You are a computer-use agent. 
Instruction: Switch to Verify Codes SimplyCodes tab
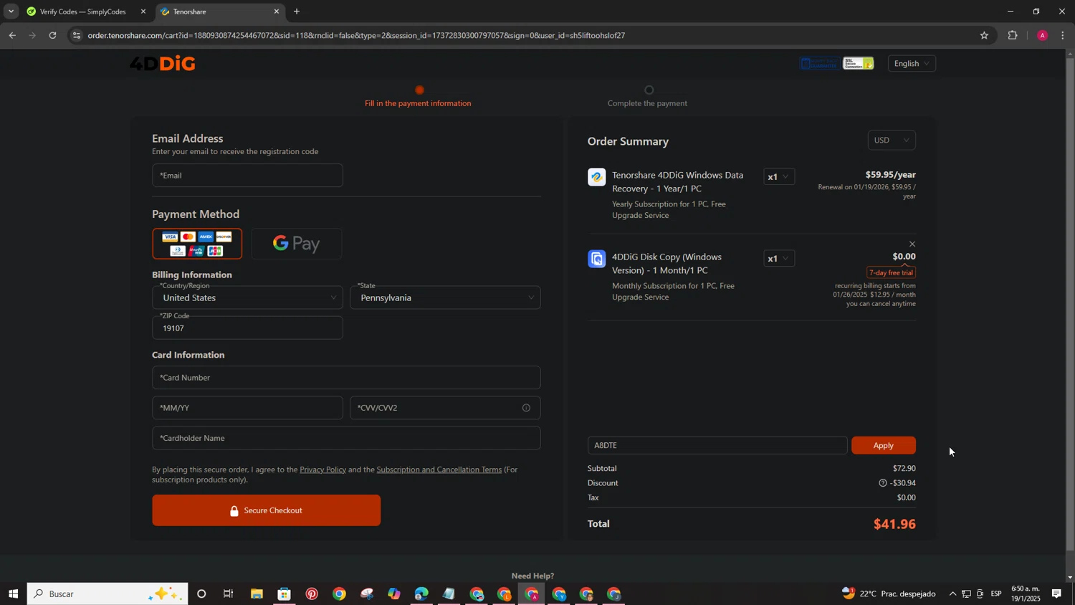[x=82, y=11]
